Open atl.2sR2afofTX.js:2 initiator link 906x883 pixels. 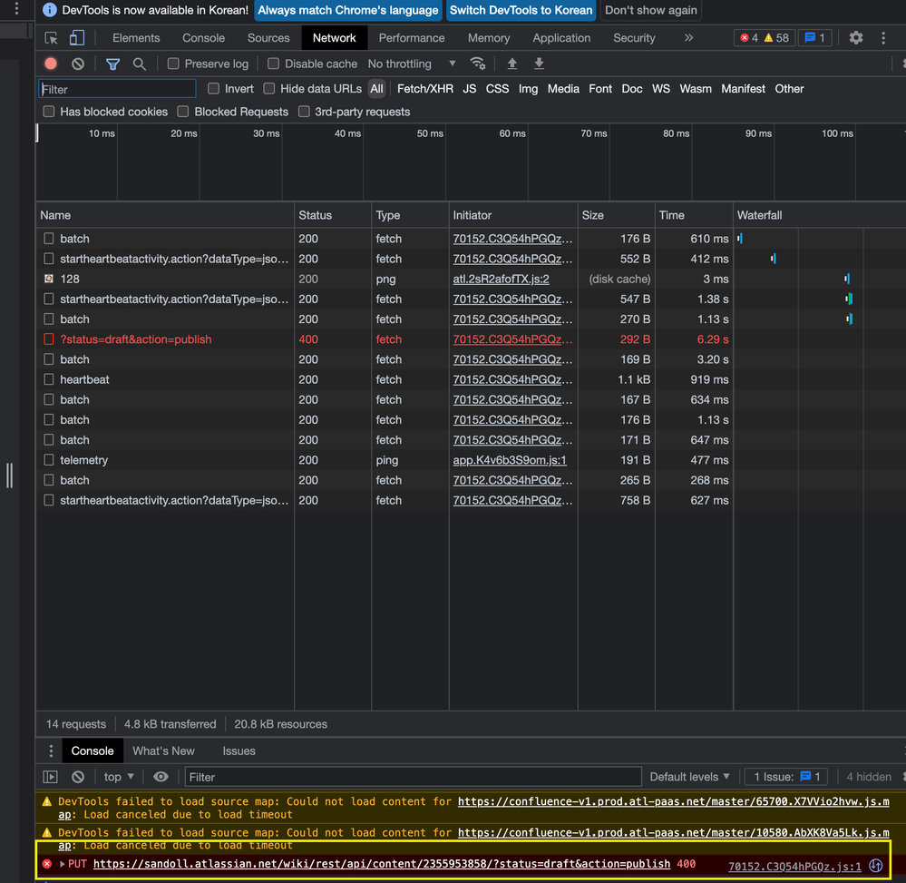point(501,279)
